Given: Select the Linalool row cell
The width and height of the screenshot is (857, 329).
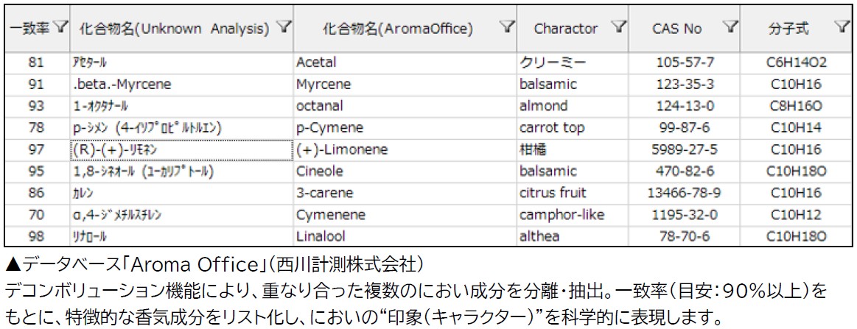Looking at the screenshot, I should pos(405,237).
